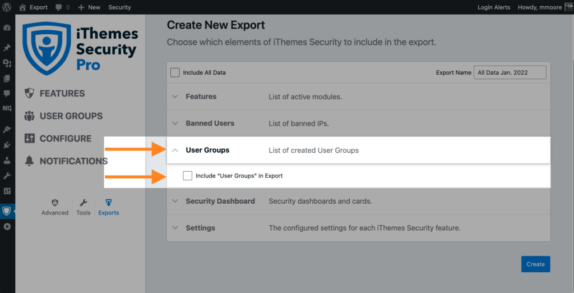Screen dimensions: 574x293
Task: Check Include "User Groups" in Export
Action: [187, 176]
